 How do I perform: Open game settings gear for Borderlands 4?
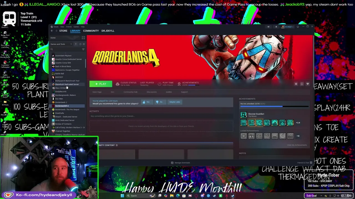pyautogui.click(x=296, y=84)
